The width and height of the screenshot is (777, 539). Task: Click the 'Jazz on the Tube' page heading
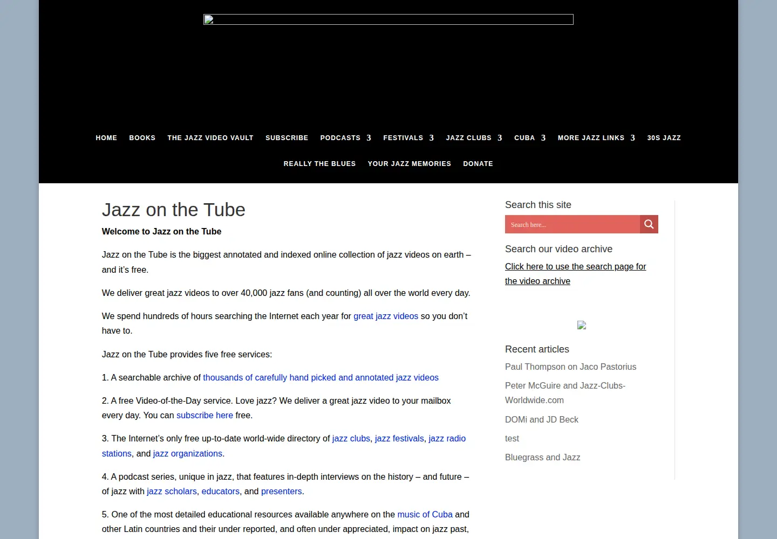tap(174, 210)
